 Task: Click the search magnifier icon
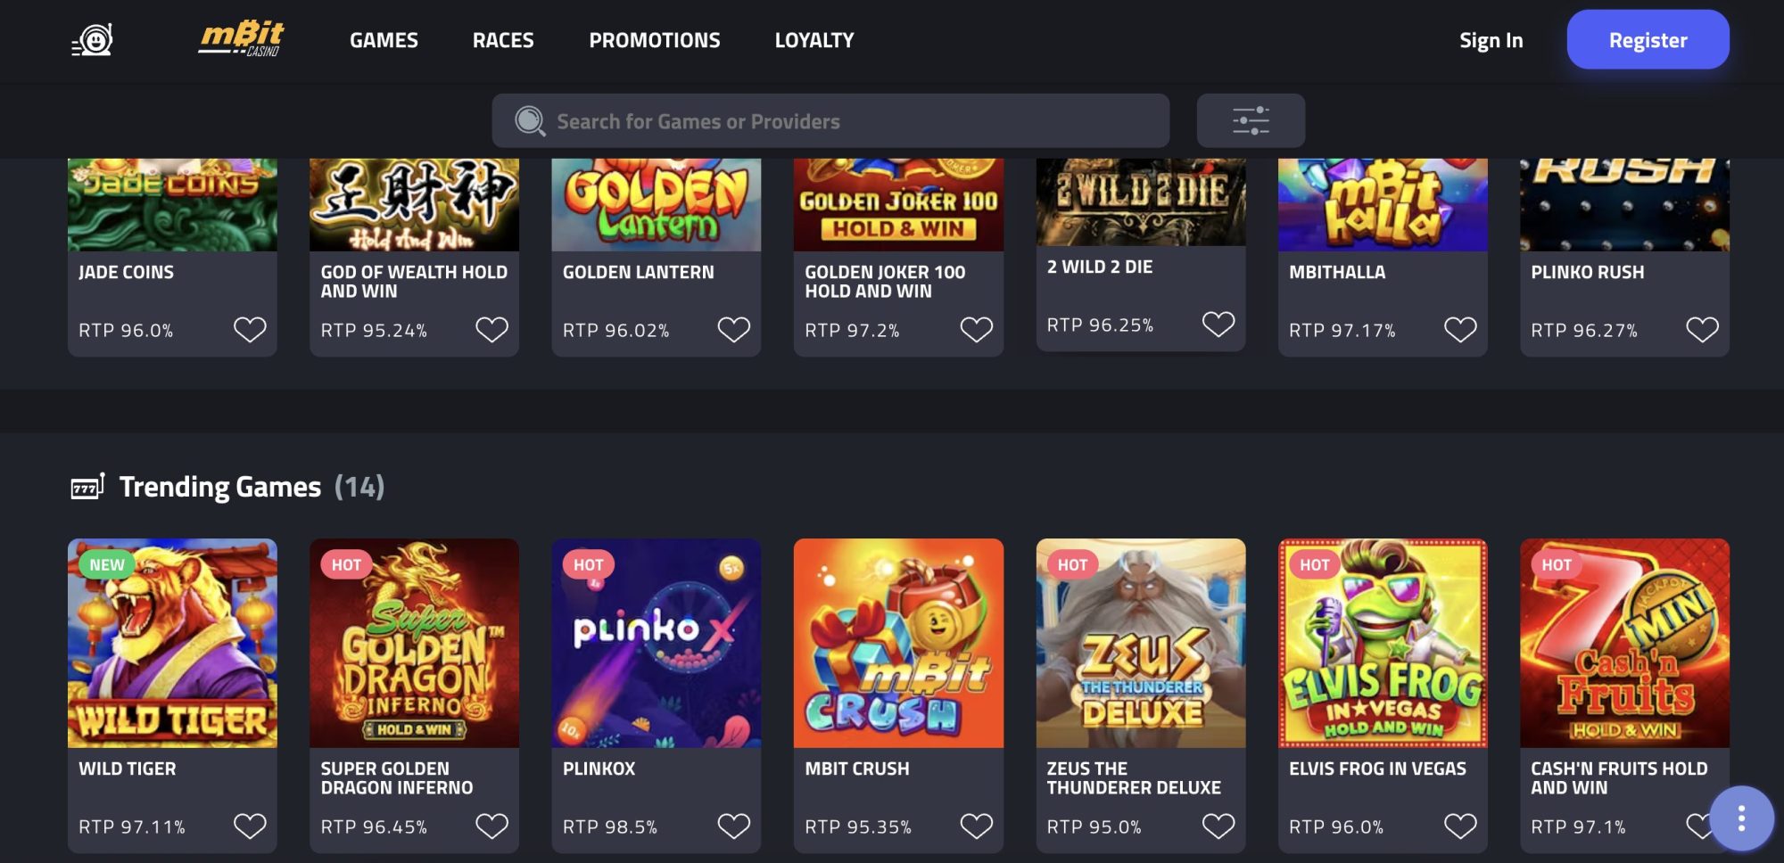[x=531, y=119]
